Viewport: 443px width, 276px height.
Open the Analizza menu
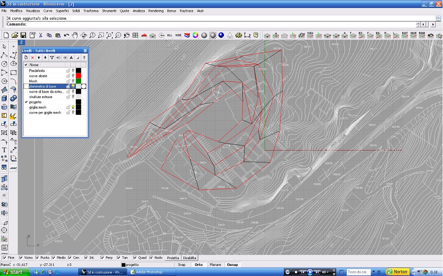point(138,11)
